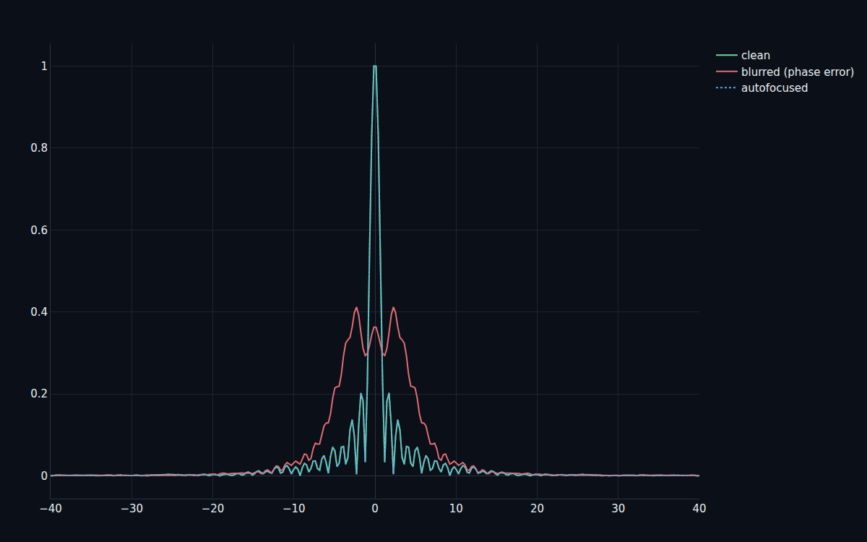Click the red blurred legend line swatch
This screenshot has width=867, height=542.
(x=727, y=72)
